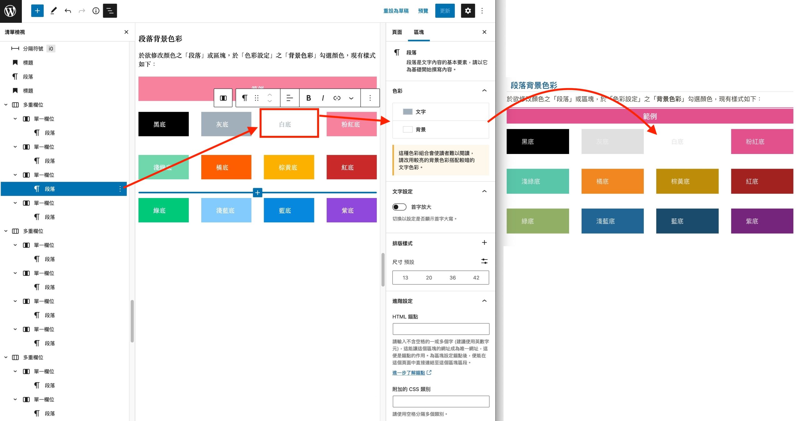Switch to the 頁面 tab

[x=397, y=32]
